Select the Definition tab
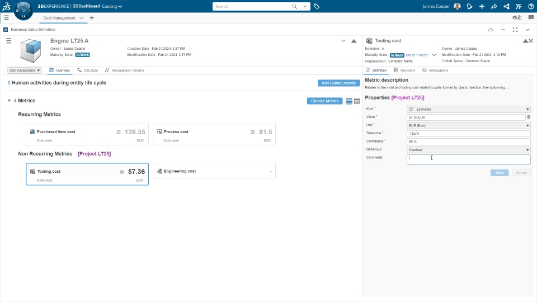The width and height of the screenshot is (537, 302). point(376,70)
